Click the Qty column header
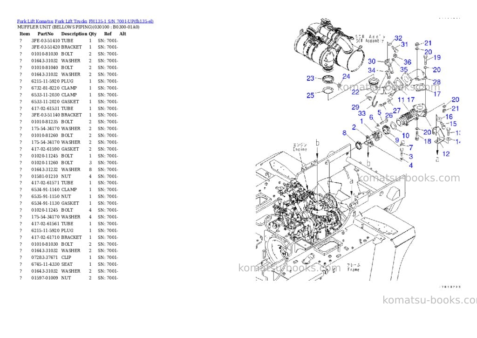Image resolution: width=477 pixels, height=338 pixels. point(93,34)
